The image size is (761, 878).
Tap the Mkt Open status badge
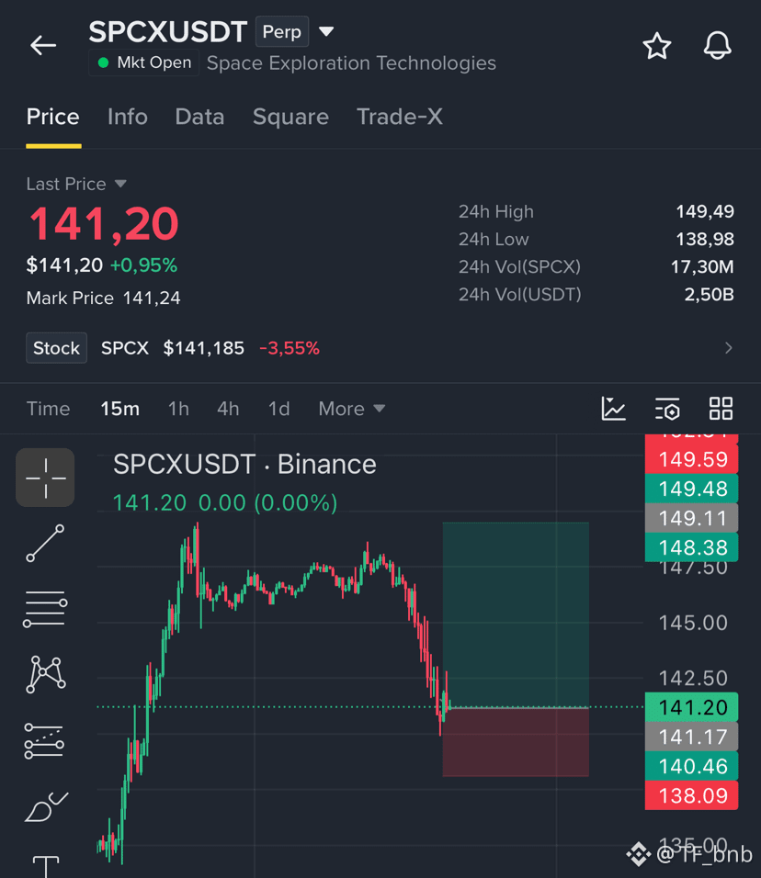pos(144,62)
